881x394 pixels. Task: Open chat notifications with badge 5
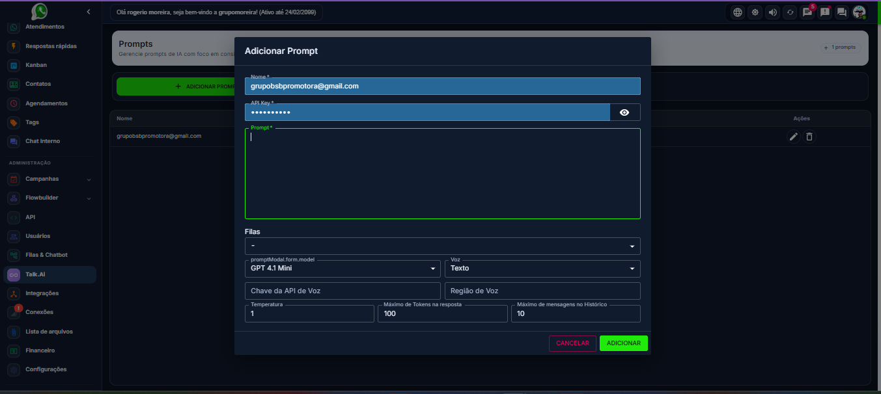pos(807,12)
